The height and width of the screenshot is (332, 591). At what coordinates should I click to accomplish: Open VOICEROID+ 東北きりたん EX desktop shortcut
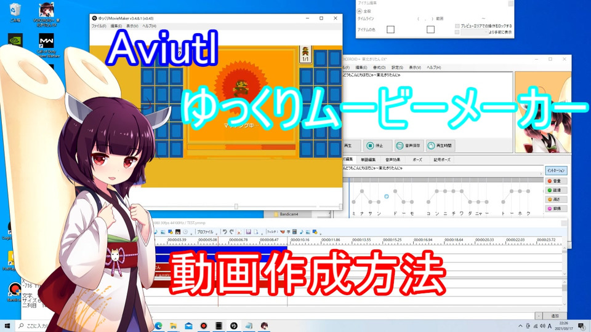click(x=46, y=15)
